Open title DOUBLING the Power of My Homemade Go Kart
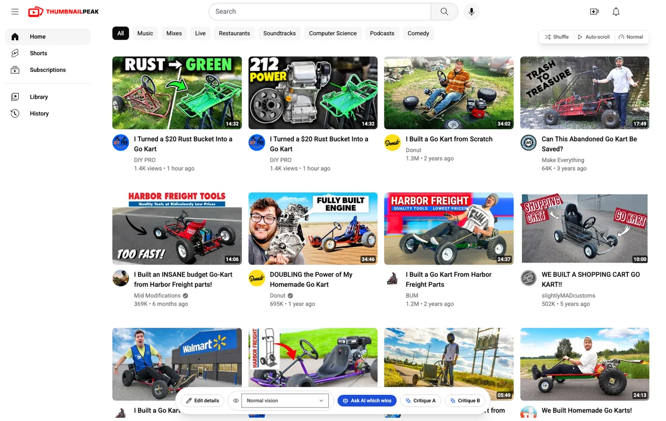This screenshot has width=666, height=421. pyautogui.click(x=311, y=279)
